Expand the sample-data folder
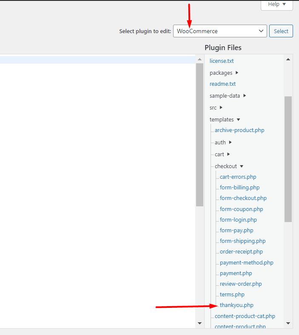The image size is (299, 335). 228,96
